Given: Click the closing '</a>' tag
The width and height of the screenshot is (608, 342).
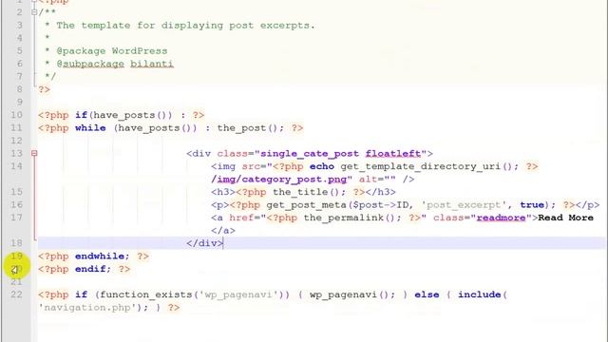Looking at the screenshot, I should (x=223, y=230).
